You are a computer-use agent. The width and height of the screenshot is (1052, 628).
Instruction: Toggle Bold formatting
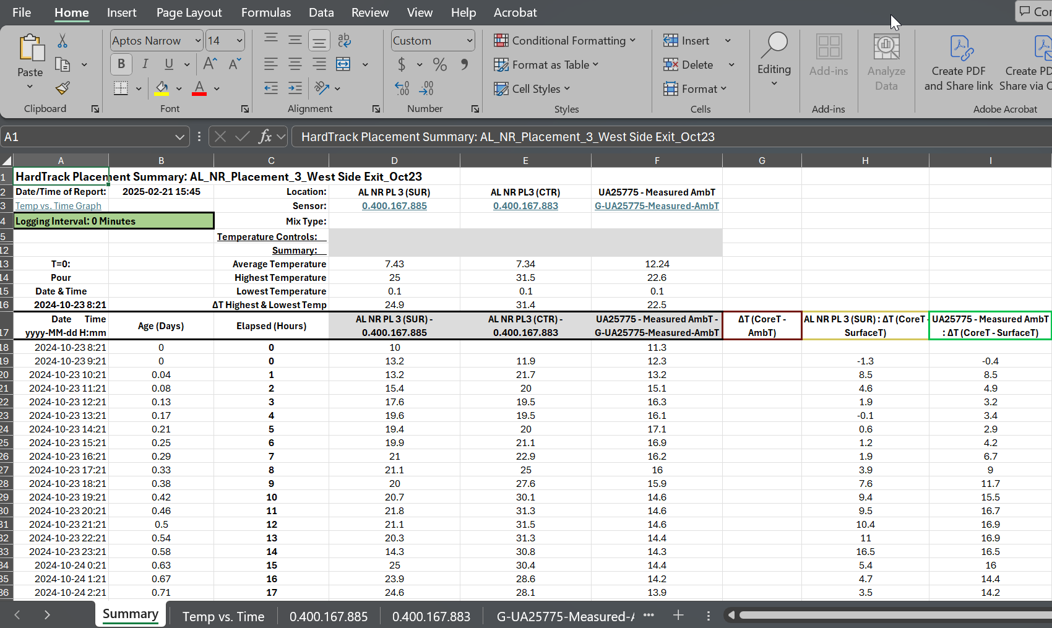pyautogui.click(x=121, y=64)
